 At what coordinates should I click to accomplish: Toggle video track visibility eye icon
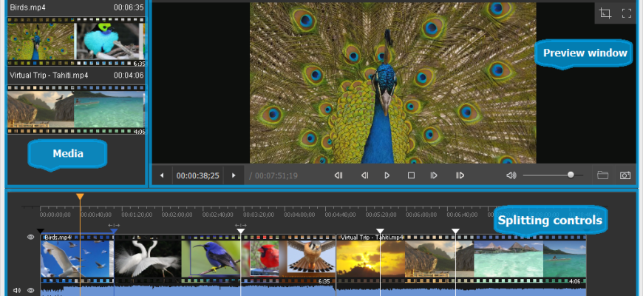(30, 237)
